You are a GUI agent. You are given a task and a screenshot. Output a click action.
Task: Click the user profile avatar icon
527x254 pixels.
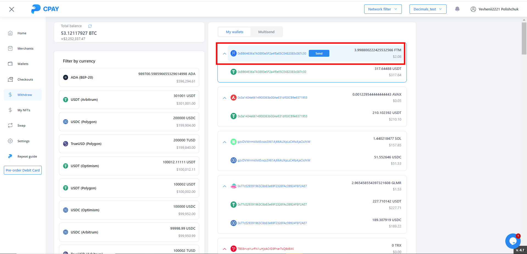click(473, 9)
